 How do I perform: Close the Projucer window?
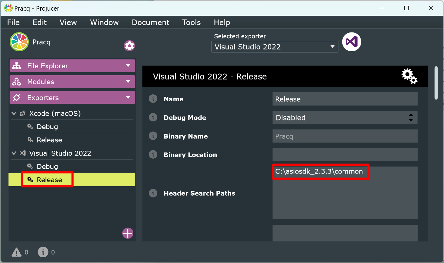pyautogui.click(x=431, y=8)
